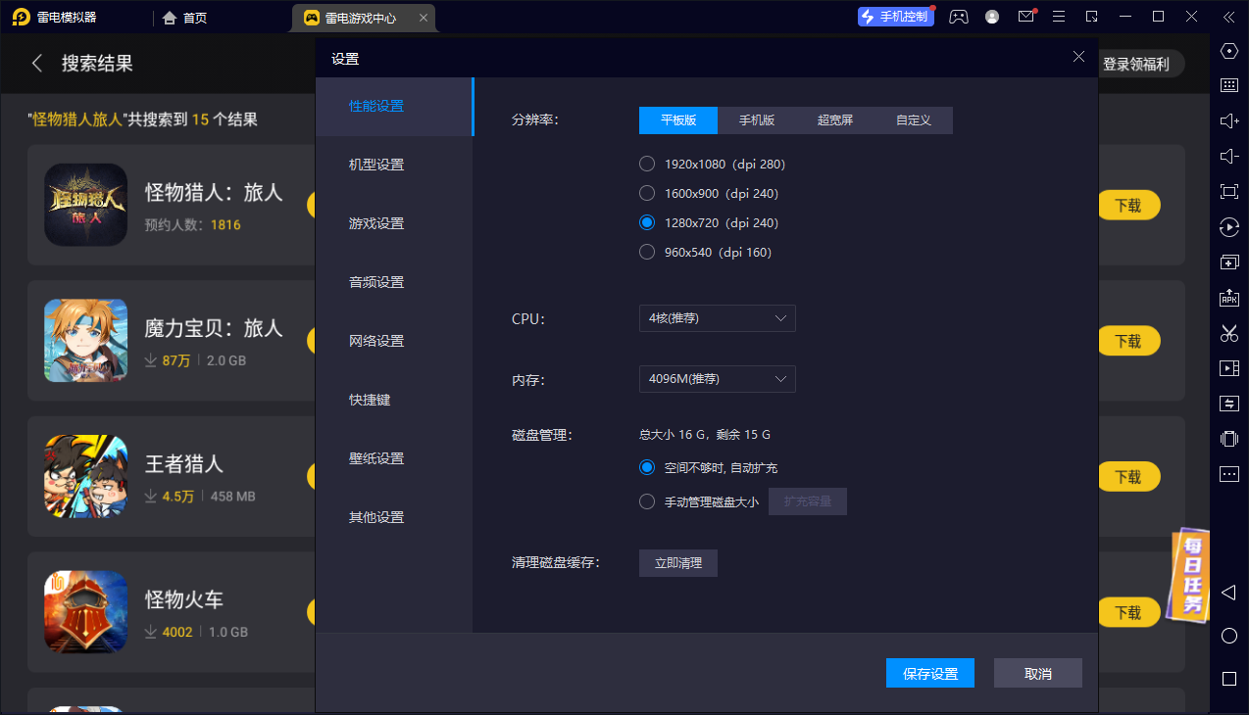Open the CPU cores dropdown
This screenshot has width=1249, height=715.
717,318
